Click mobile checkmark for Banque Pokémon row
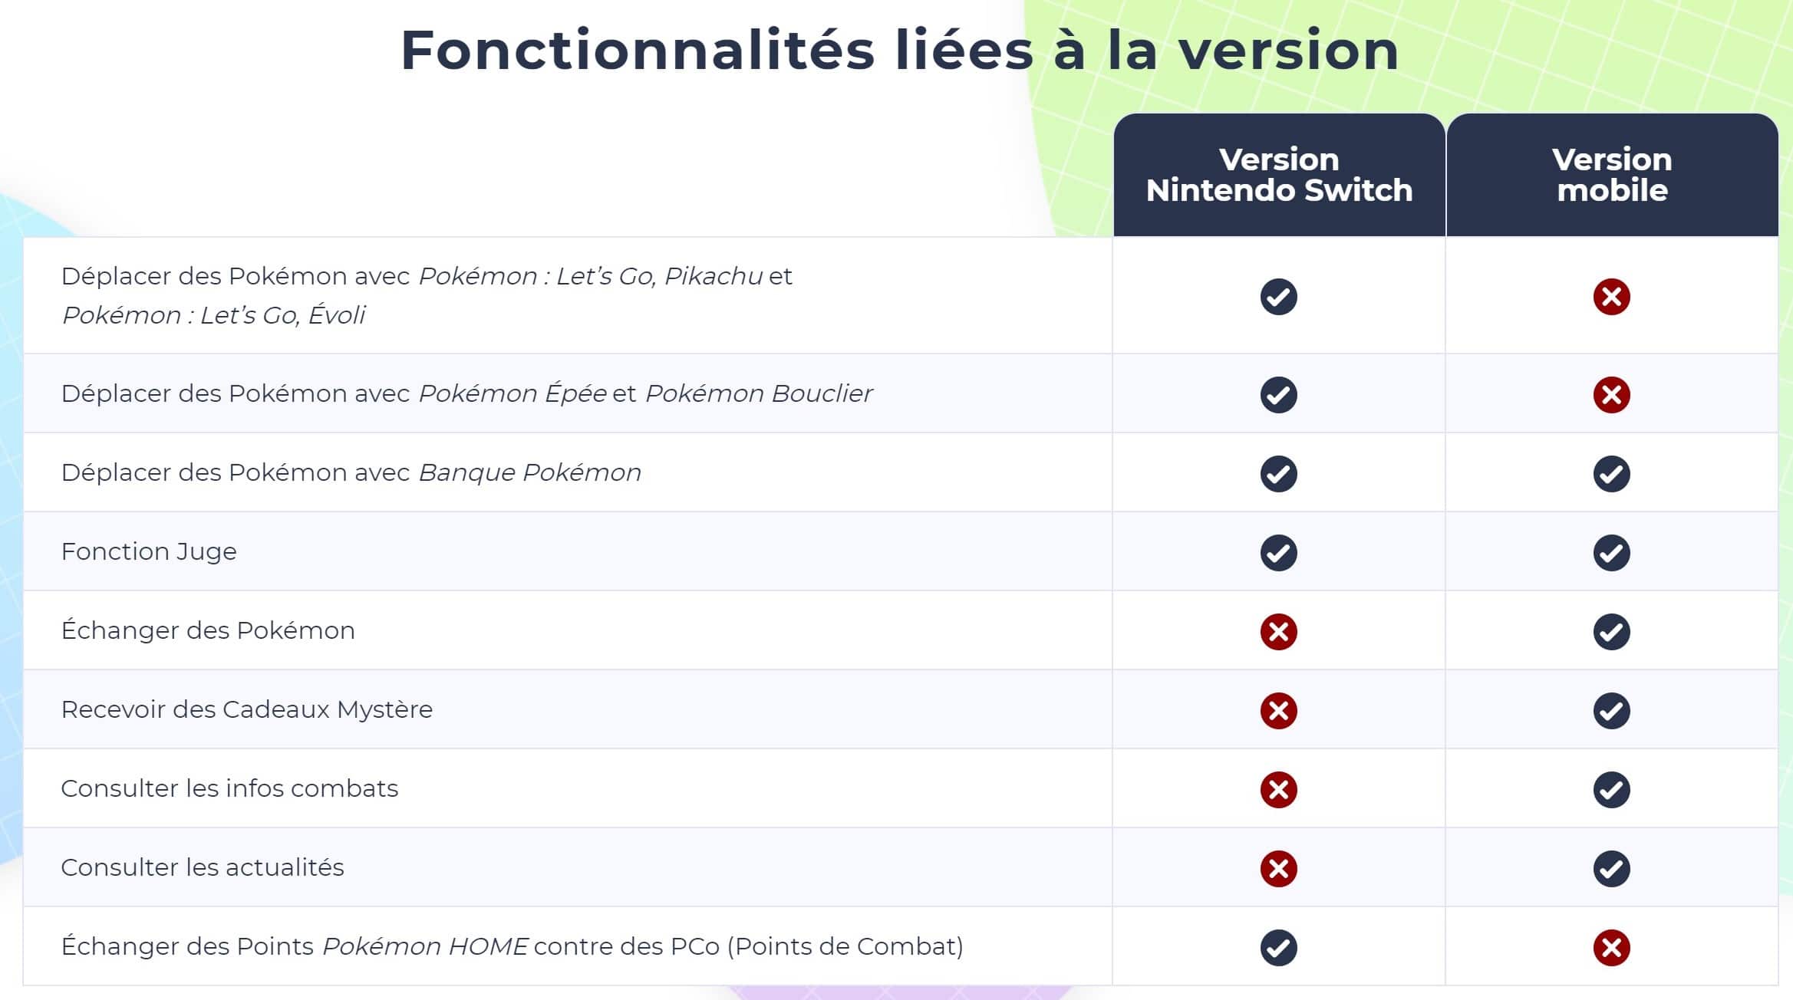 (1611, 474)
